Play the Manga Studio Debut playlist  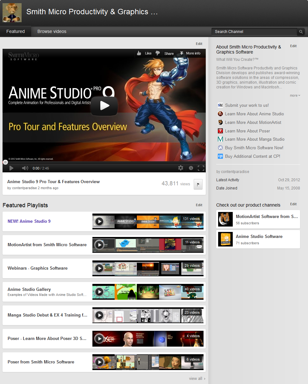(x=99, y=315)
